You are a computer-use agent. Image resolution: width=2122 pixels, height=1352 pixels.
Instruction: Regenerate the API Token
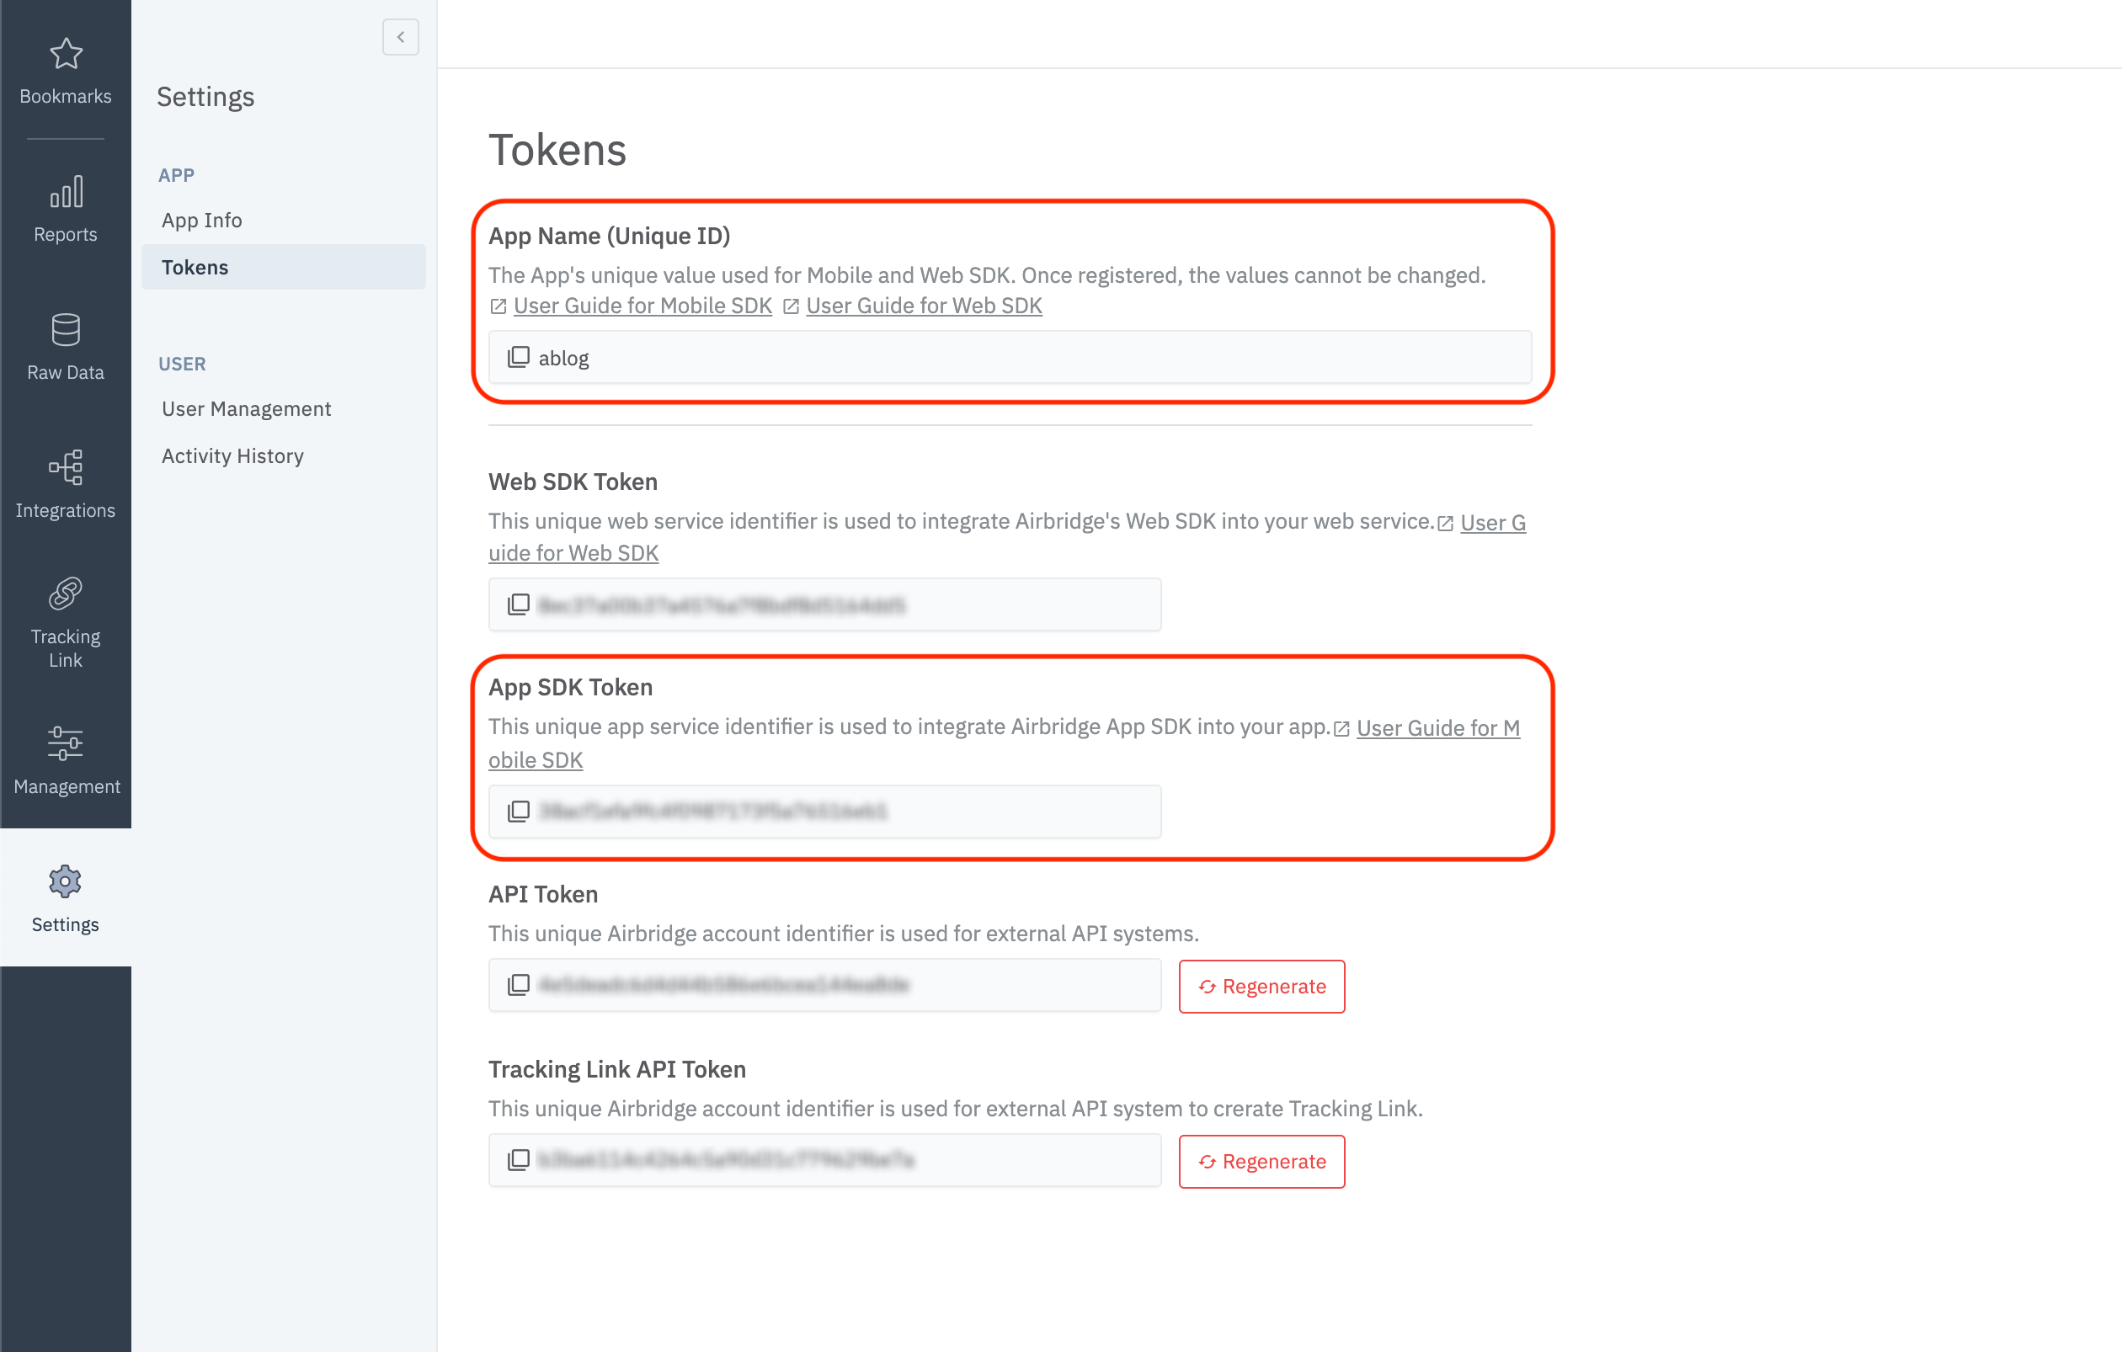(x=1262, y=986)
